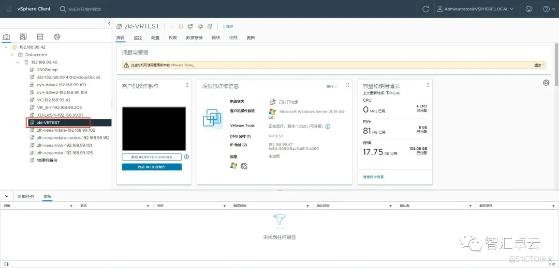Select zlh-veeamvbr-192.168.99.105 VM
559x268 pixels.
click(65, 153)
